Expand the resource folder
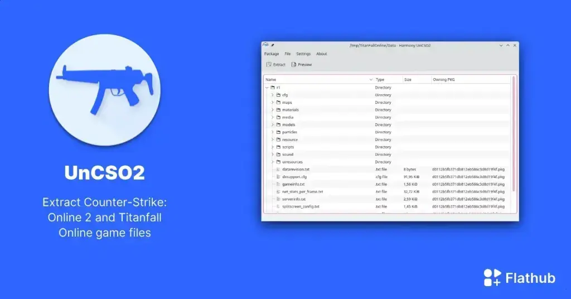Image resolution: width=571 pixels, height=299 pixels. pyautogui.click(x=272, y=139)
